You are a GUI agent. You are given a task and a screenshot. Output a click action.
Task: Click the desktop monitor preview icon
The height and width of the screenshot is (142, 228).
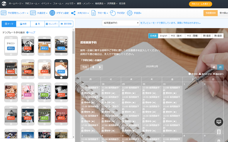click(x=219, y=122)
